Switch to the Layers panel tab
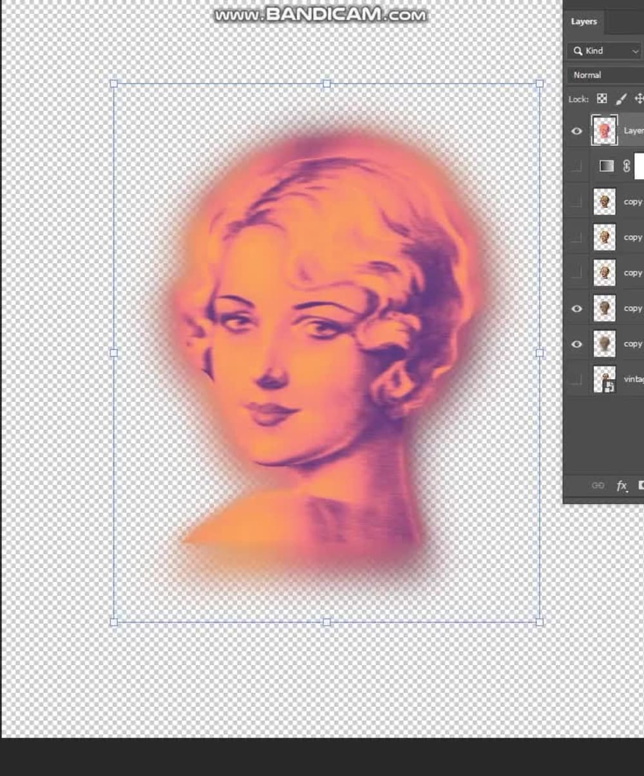The height and width of the screenshot is (776, 644). pos(584,21)
